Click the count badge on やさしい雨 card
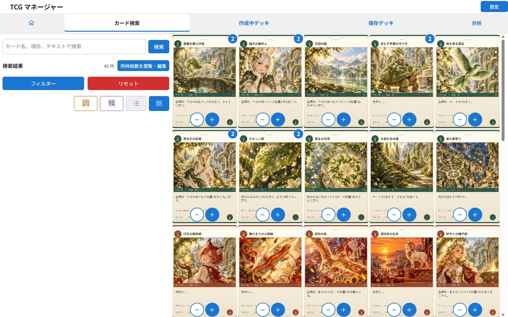Image resolution: width=508 pixels, height=317 pixels. tap(298, 134)
